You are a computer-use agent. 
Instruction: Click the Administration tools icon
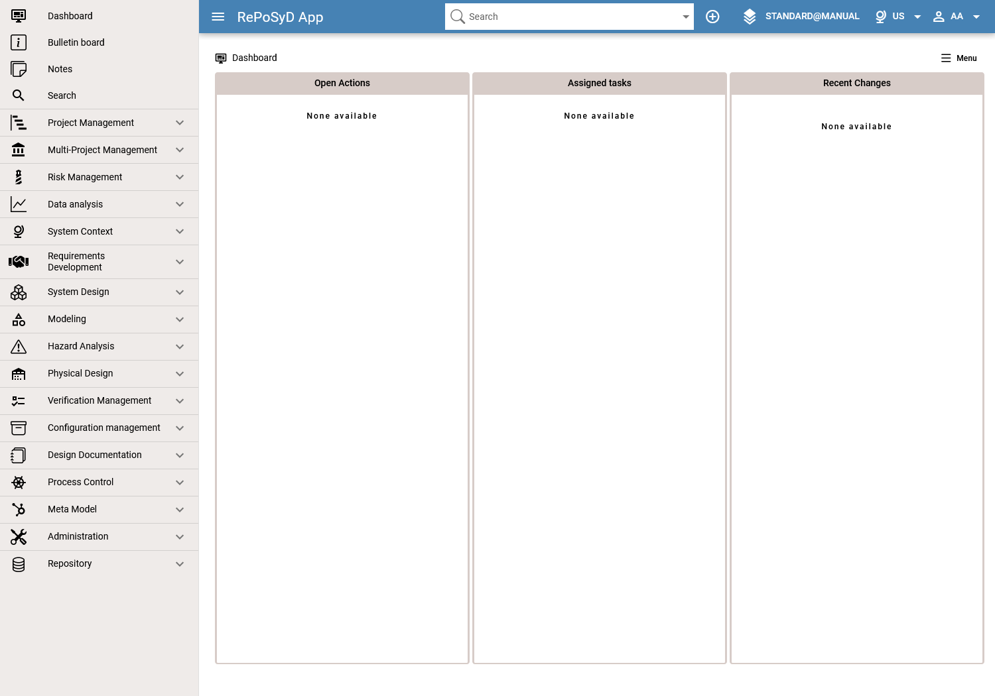[x=19, y=536]
